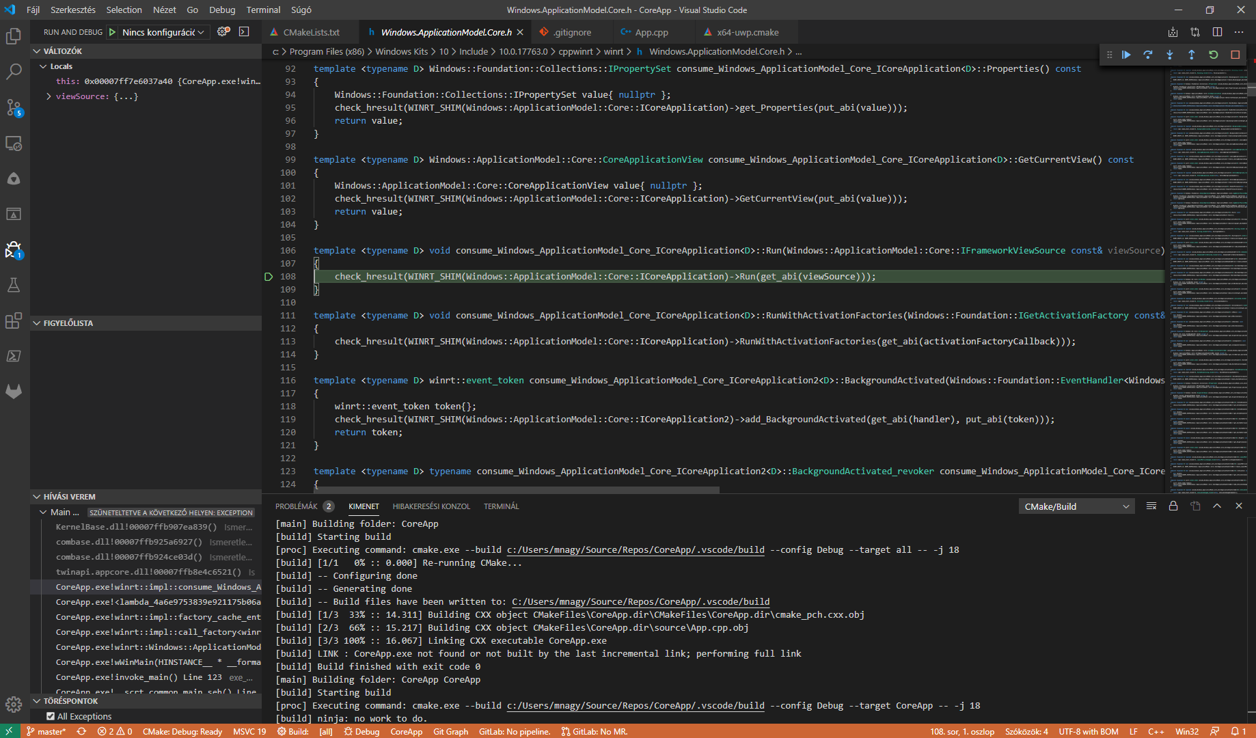This screenshot has height=738, width=1256.
Task: Open the Run and Debug view icon
Action: 14,249
